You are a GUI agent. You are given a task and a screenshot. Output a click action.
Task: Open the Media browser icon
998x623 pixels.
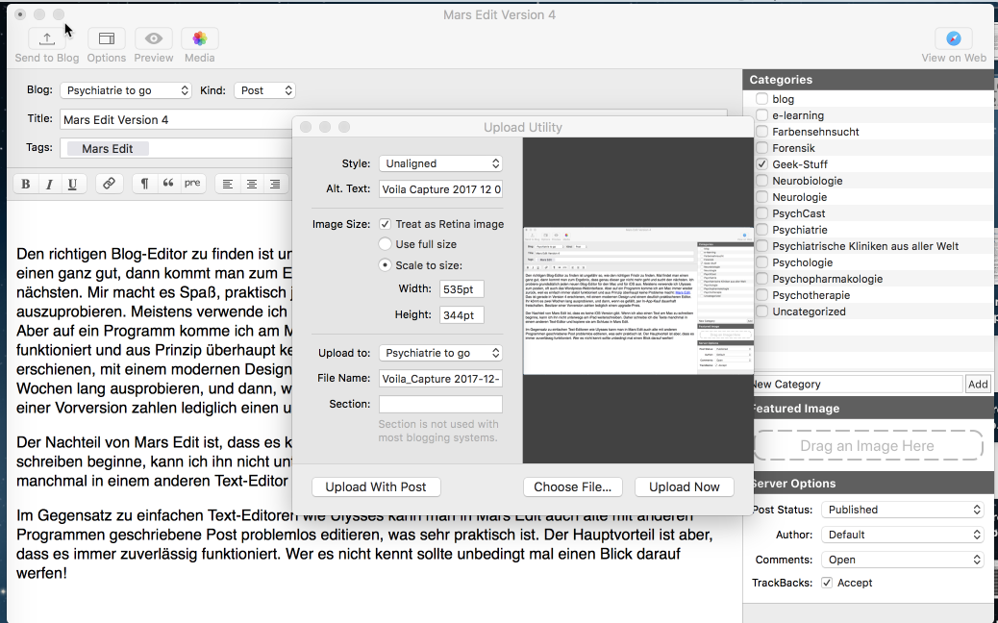point(199,39)
